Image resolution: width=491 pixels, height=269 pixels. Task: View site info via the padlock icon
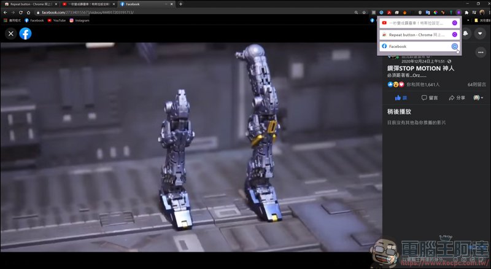pyautogui.click(x=38, y=12)
